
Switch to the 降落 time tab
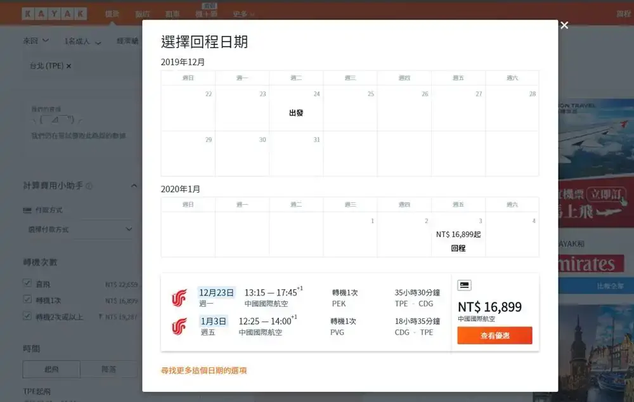click(108, 369)
